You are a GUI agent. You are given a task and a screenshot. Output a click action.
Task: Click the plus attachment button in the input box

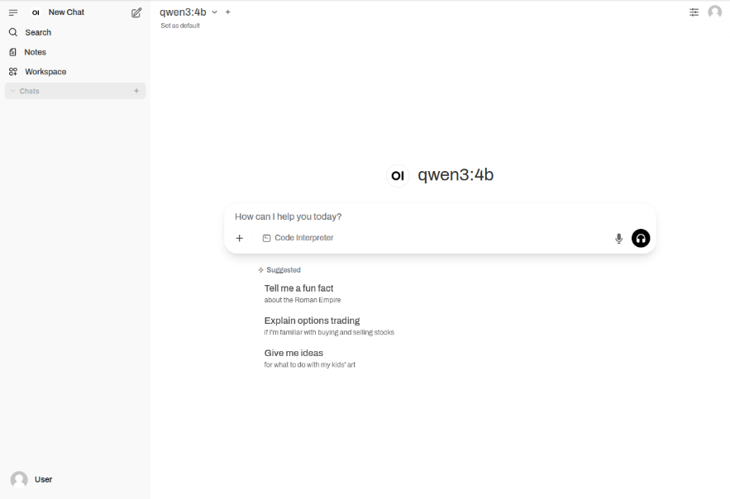pyautogui.click(x=240, y=238)
